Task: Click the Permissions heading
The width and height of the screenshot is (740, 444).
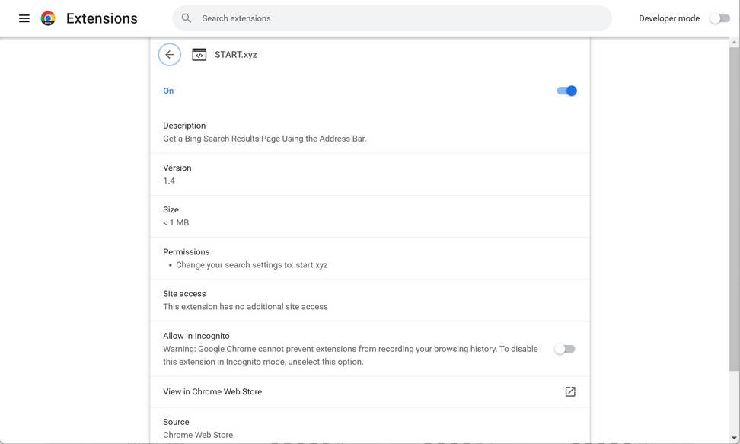Action: pyautogui.click(x=187, y=252)
